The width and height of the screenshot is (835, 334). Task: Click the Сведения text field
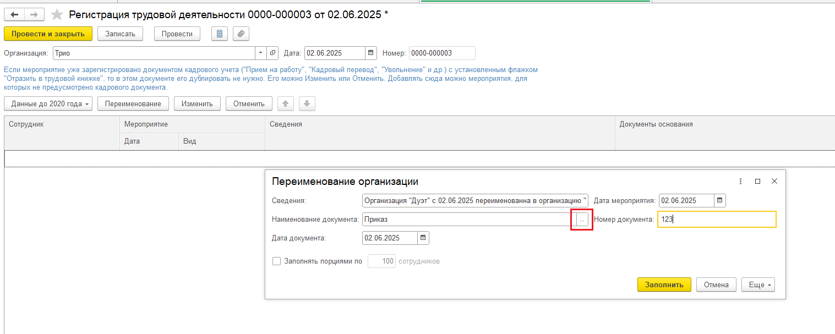tap(476, 200)
